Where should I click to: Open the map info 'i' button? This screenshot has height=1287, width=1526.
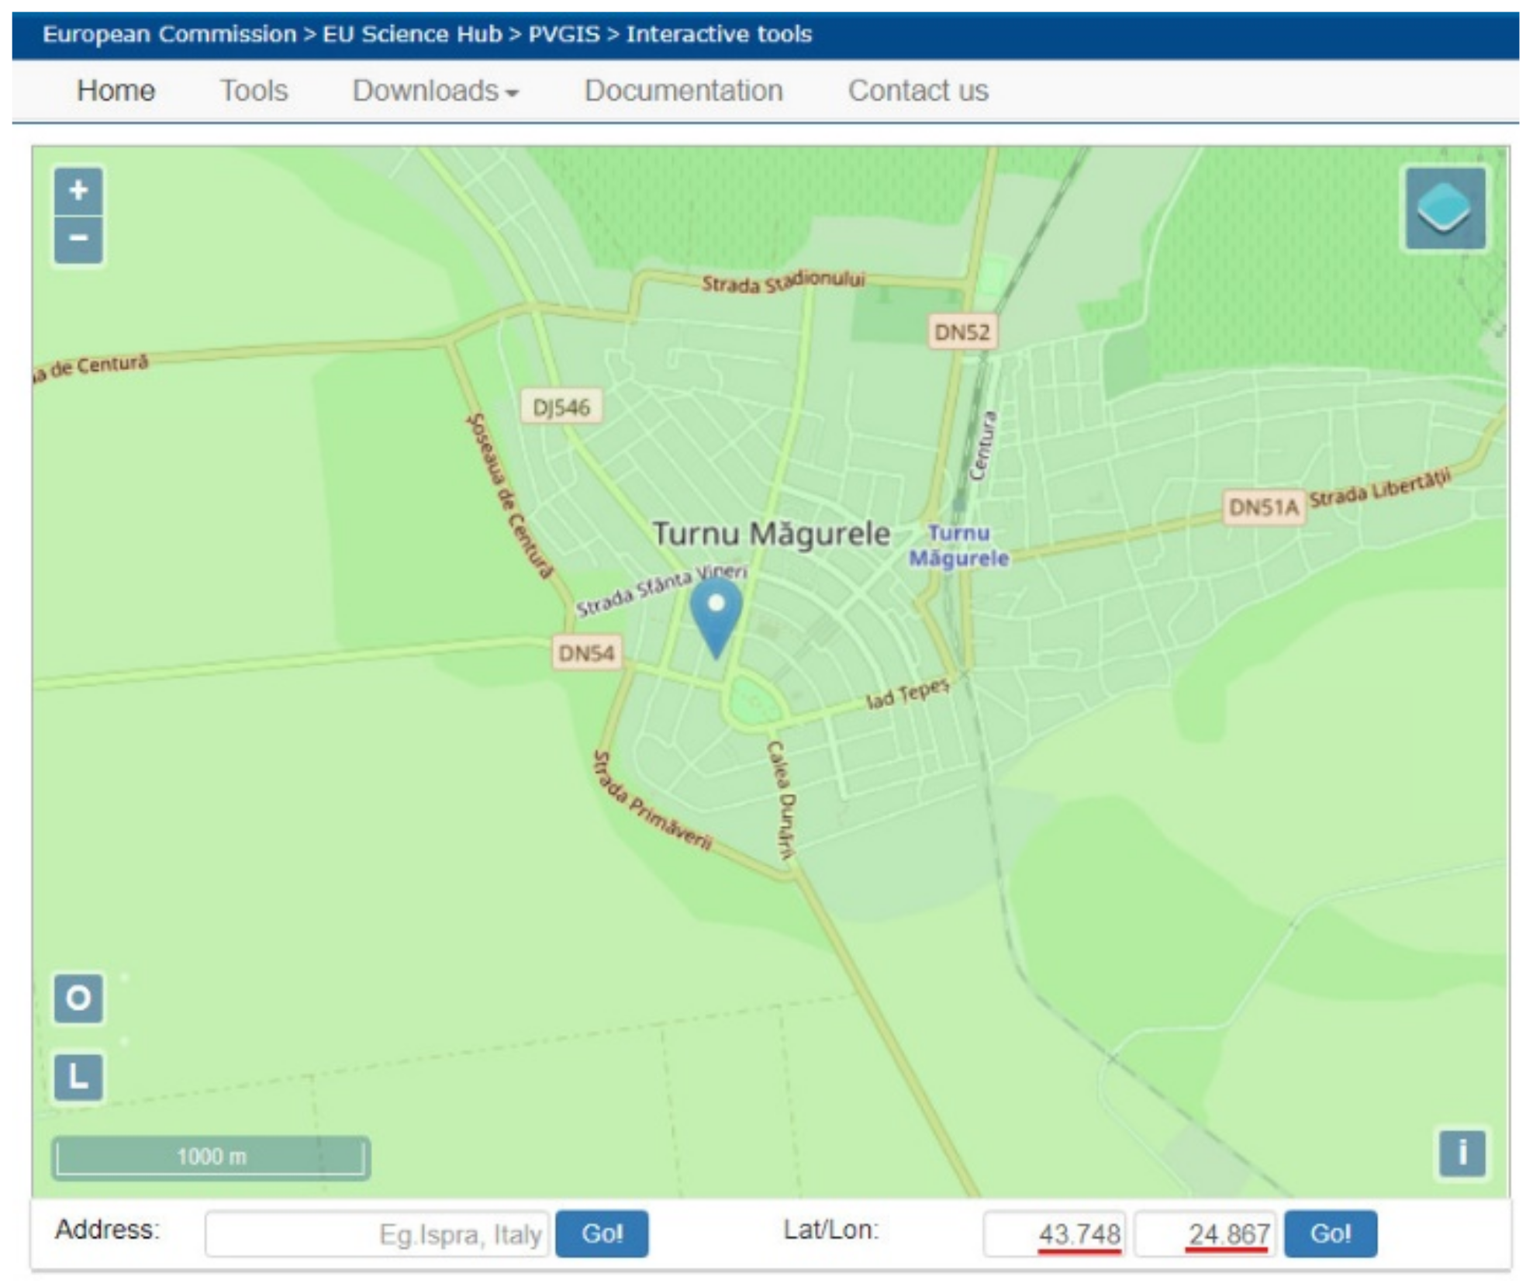click(1462, 1153)
